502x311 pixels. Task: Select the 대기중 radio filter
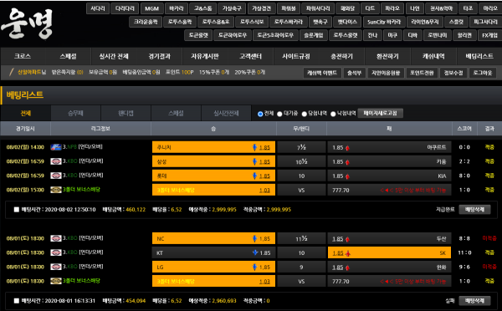pos(279,114)
